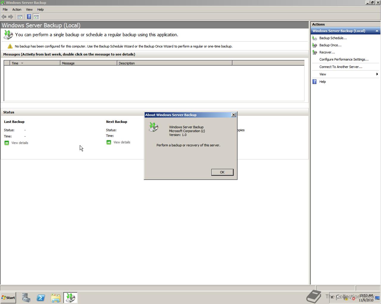Click Connect To Another Server... action
381x304 pixels.
[341, 67]
